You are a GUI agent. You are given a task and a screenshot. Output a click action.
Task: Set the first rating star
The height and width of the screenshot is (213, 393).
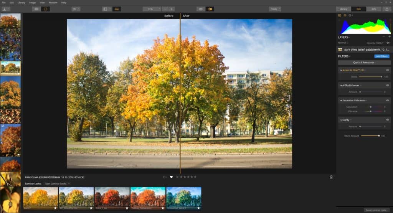(181, 177)
